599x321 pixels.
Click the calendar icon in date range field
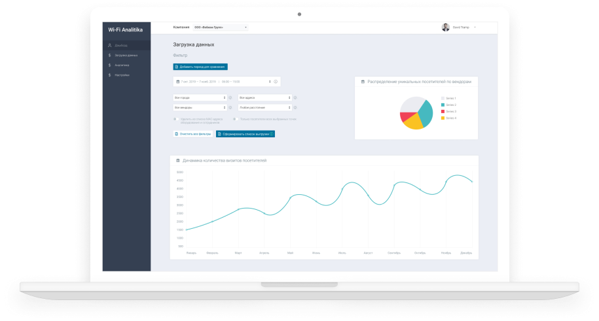tap(177, 82)
